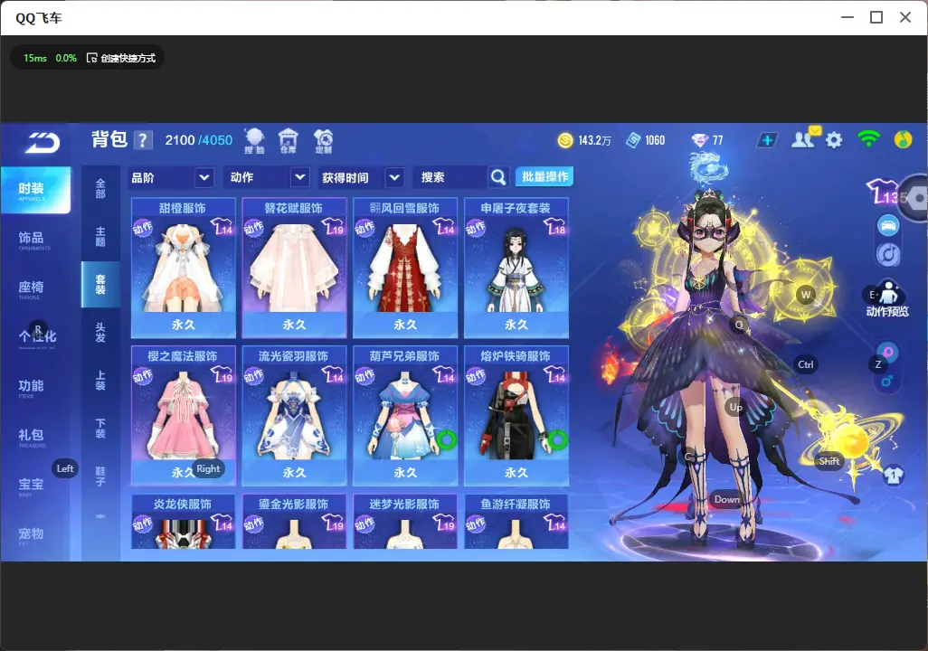Click the 创建快捷方式 shortcut icon
The image size is (928, 651).
91,58
